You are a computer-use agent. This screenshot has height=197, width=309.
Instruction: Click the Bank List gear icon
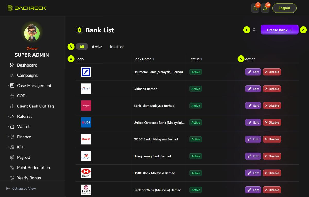80,30
